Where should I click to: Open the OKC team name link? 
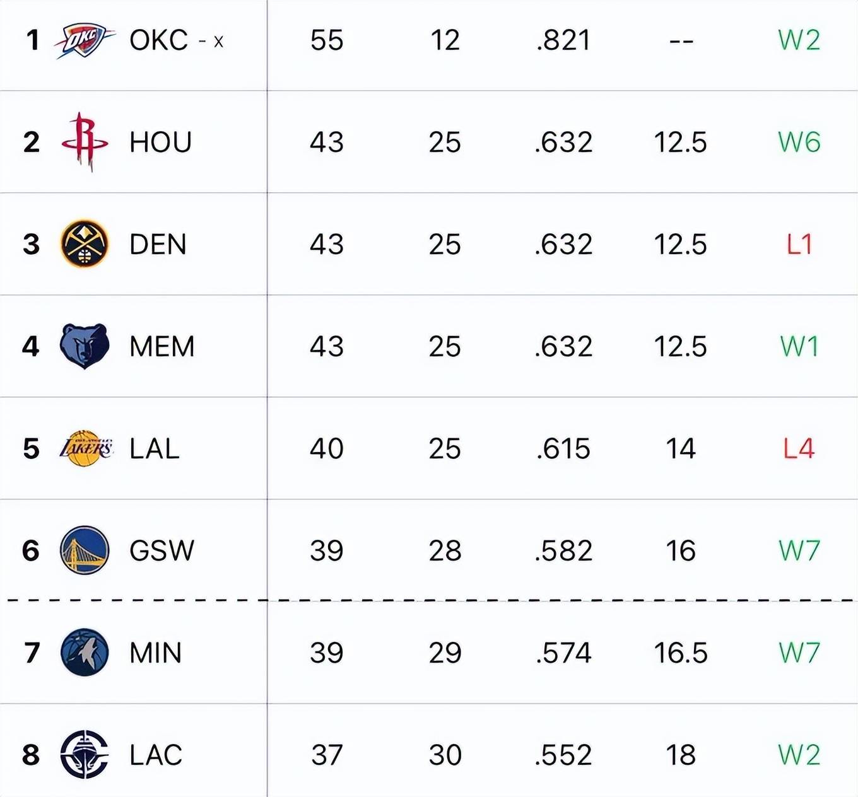[x=158, y=40]
